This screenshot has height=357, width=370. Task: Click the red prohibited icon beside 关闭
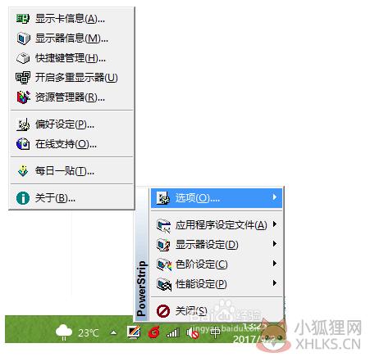(163, 311)
